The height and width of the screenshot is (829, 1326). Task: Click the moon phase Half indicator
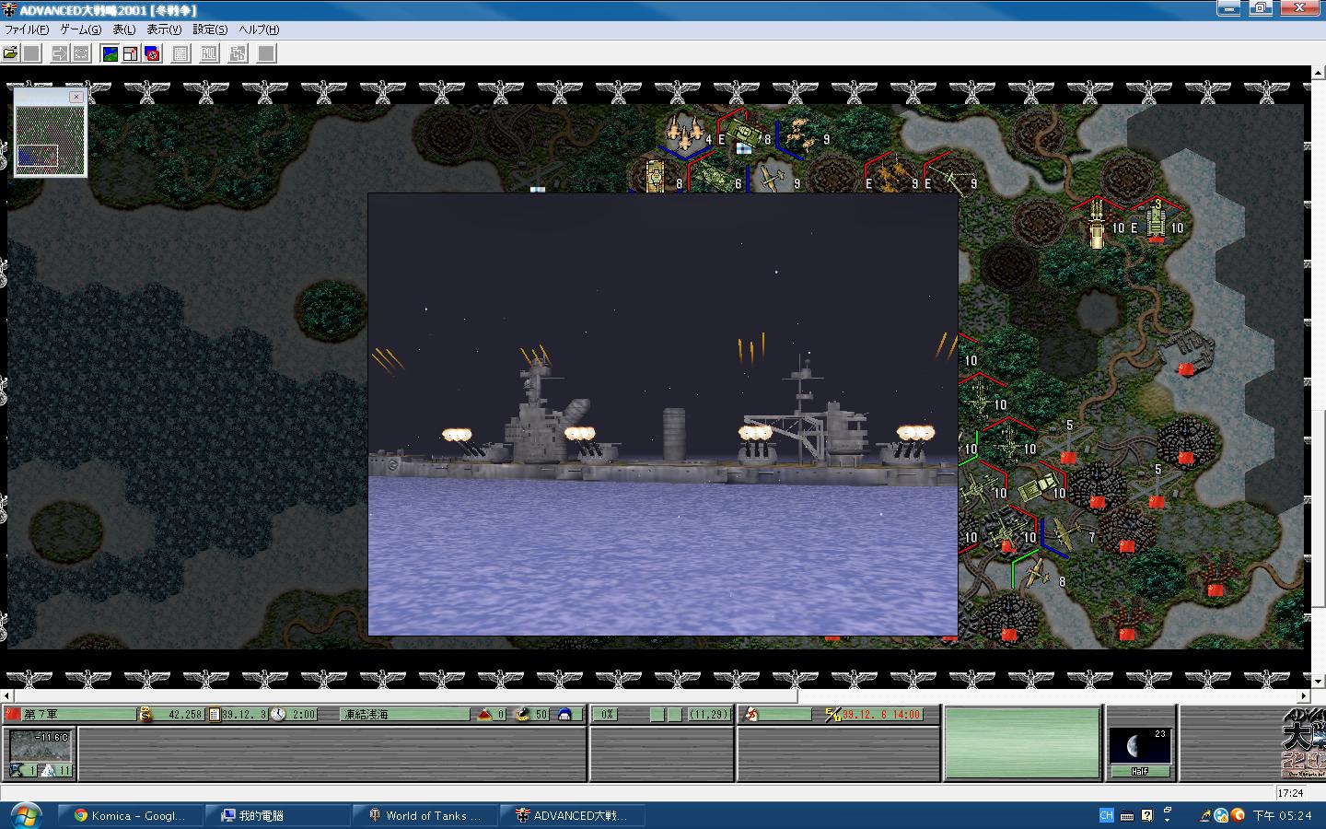(1140, 752)
